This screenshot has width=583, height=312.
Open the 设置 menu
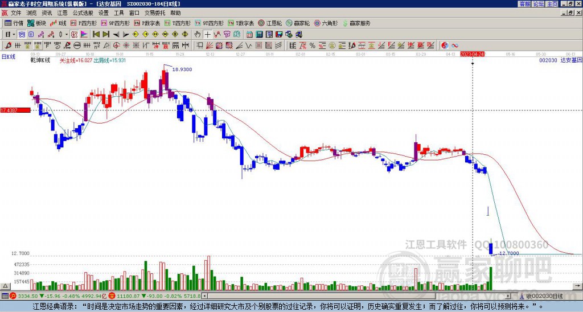click(104, 13)
